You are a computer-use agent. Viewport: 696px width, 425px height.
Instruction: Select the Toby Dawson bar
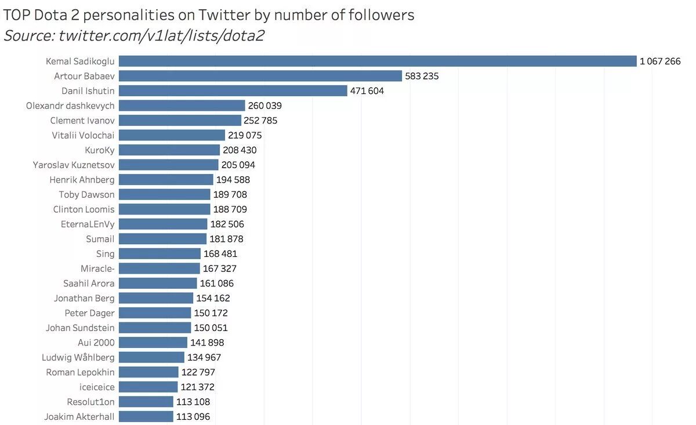tap(165, 194)
